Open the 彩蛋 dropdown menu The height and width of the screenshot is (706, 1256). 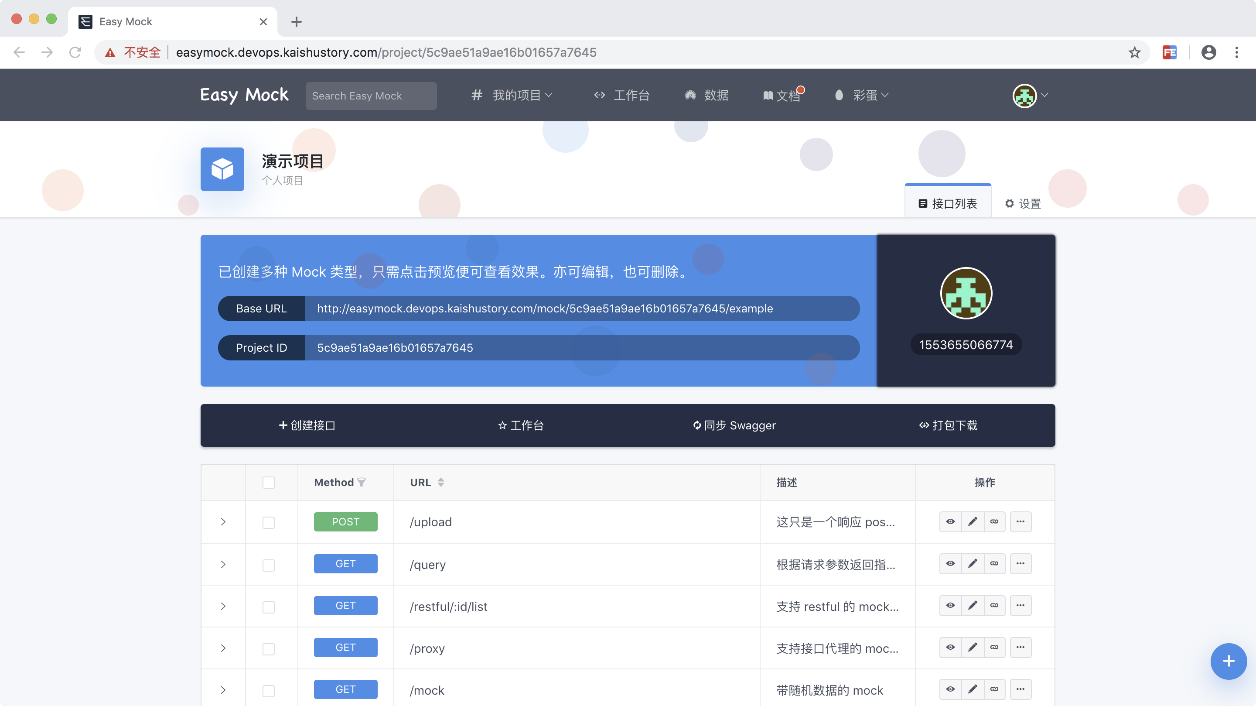[862, 95]
